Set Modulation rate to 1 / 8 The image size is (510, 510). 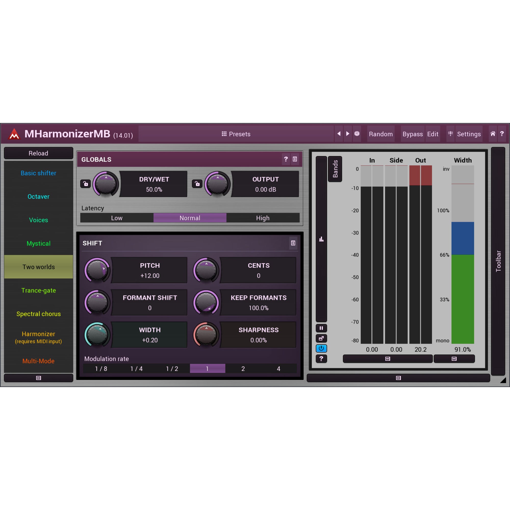pyautogui.click(x=101, y=369)
